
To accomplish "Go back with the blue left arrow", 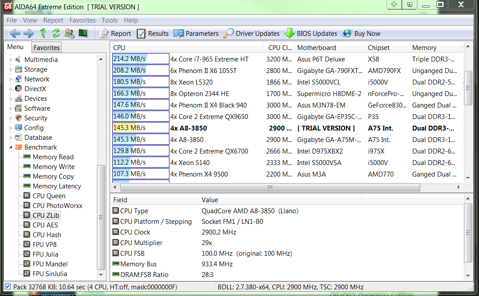I will coord(15,33).
